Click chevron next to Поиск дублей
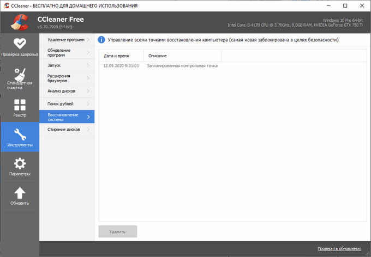The image size is (371, 257). click(88, 103)
